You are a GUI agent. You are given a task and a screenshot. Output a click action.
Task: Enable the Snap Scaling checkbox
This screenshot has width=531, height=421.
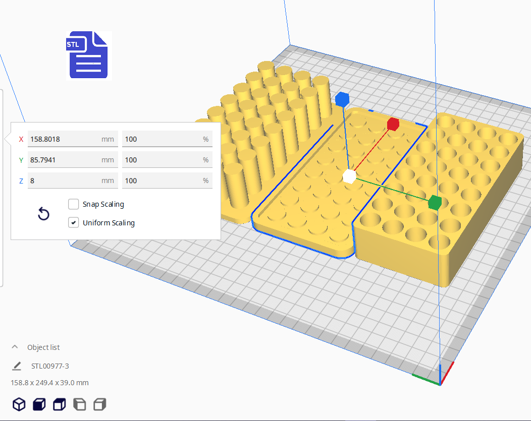pos(74,204)
